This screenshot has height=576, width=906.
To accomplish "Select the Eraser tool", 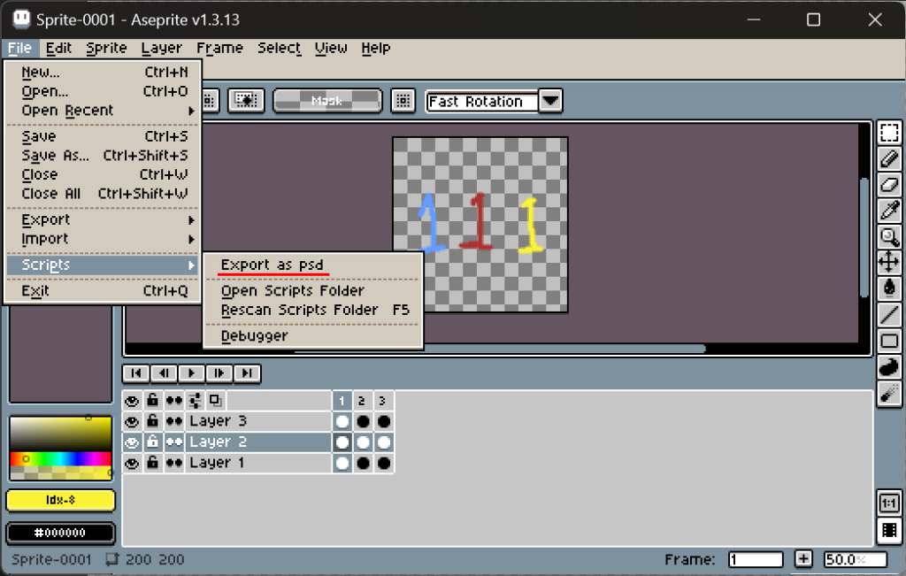I will click(889, 184).
